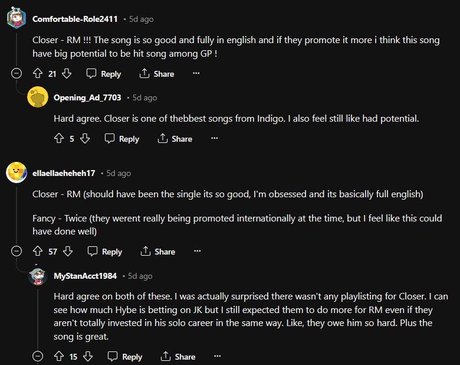The height and width of the screenshot is (365, 460).
Task: Share ellaellaeheheh17's comment
Action: (157, 252)
